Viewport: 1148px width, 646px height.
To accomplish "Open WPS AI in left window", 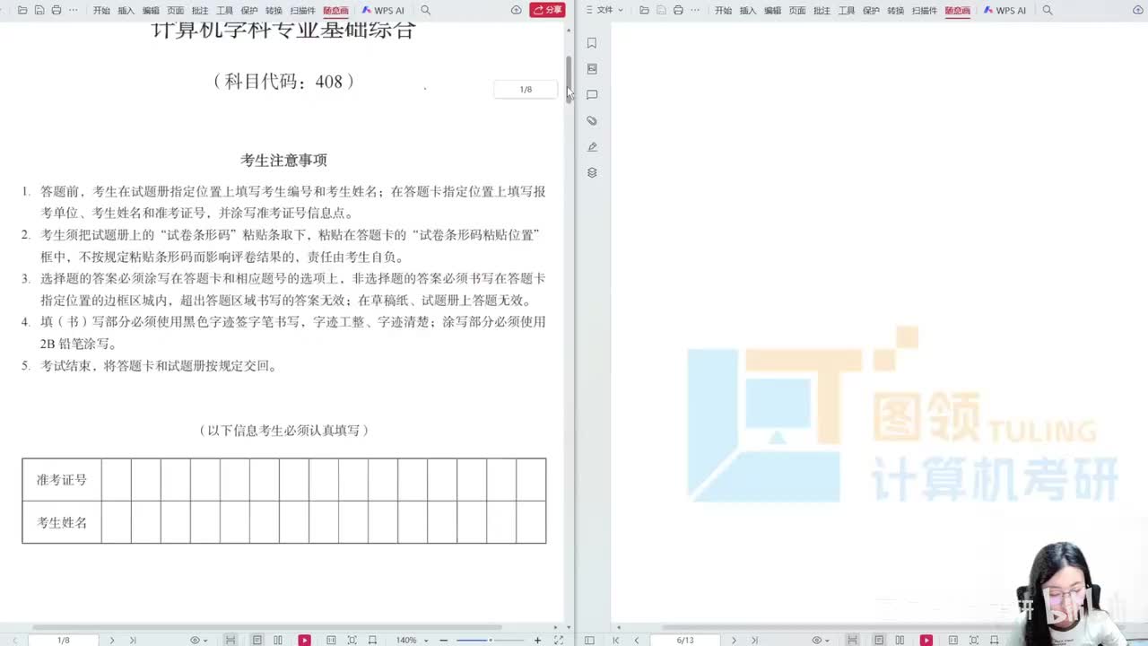I will coord(383,11).
